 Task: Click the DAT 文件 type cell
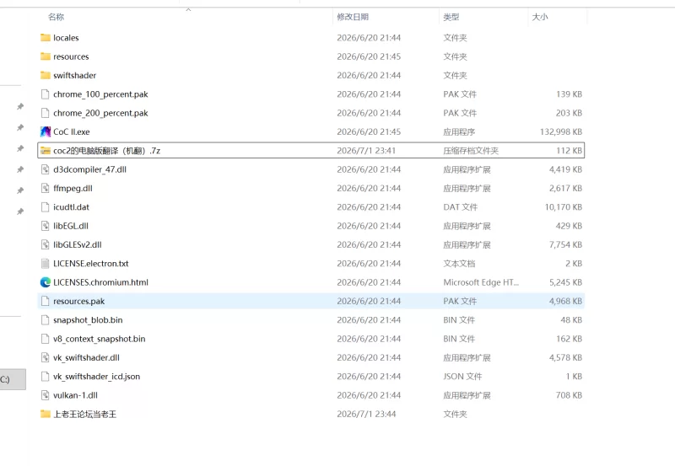[460, 207]
